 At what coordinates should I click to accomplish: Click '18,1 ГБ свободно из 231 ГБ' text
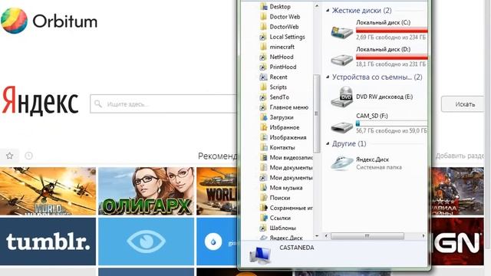point(390,64)
